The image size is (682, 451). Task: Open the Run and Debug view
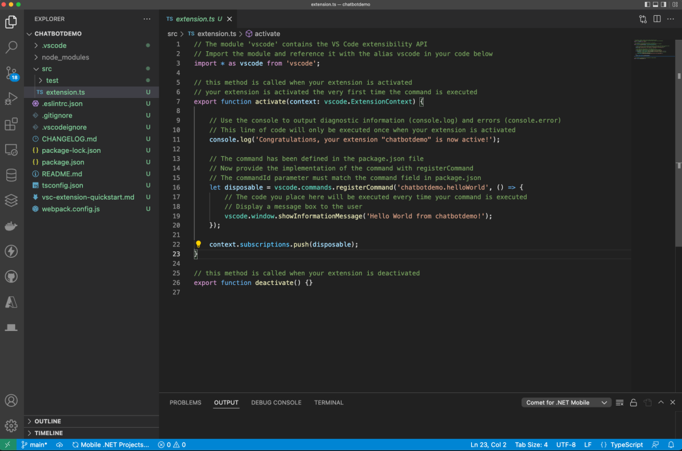(11, 99)
